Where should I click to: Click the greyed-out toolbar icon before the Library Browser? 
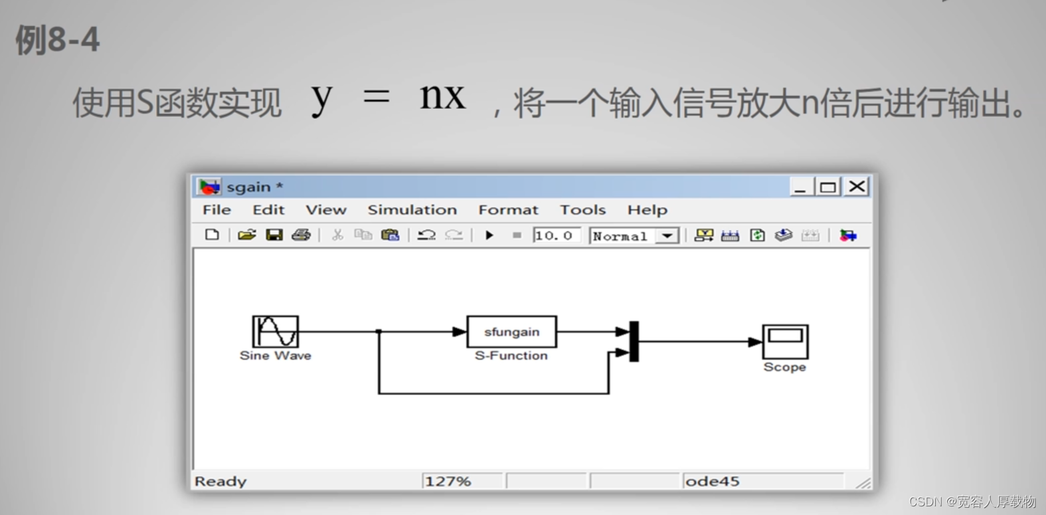(810, 235)
